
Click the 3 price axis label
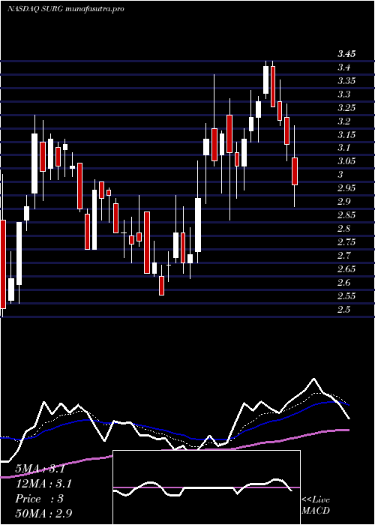point(340,175)
